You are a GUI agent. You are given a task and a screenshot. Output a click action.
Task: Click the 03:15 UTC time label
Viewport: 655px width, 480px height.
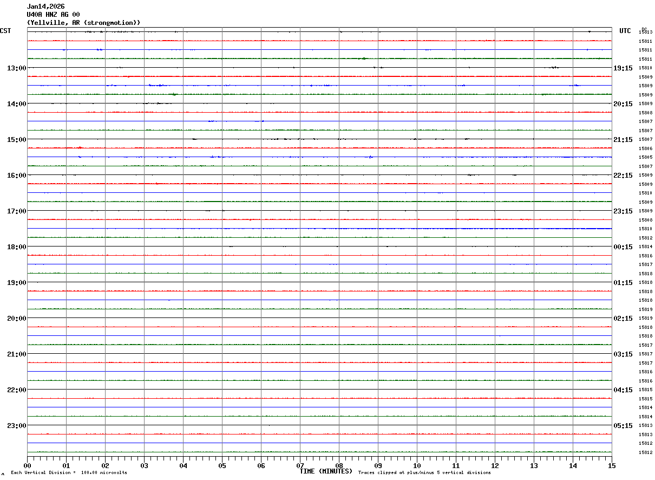click(623, 354)
